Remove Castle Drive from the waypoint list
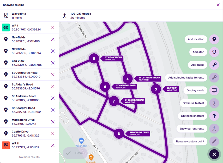The height and width of the screenshot is (163, 223). click(x=53, y=133)
